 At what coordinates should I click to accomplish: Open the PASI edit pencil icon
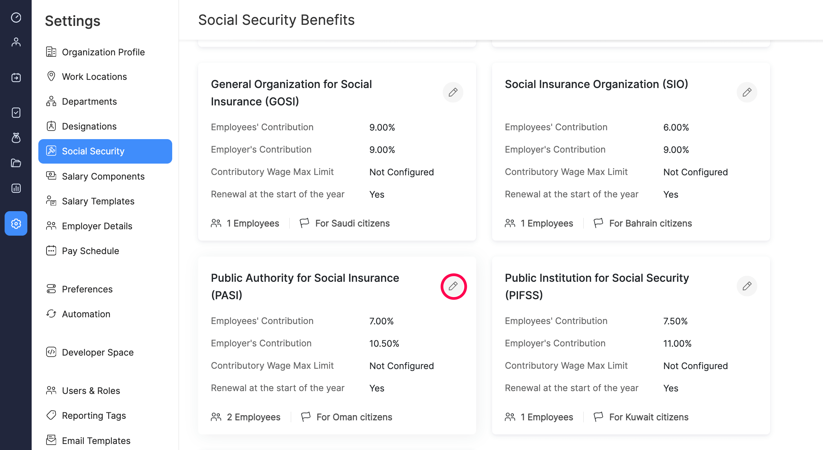[453, 286]
